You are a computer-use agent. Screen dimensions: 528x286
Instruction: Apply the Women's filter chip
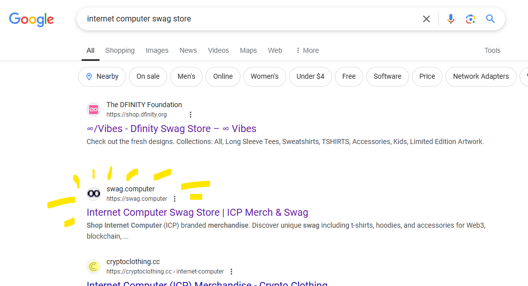click(x=264, y=77)
